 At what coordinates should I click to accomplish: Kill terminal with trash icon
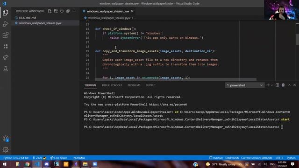coord(284,85)
